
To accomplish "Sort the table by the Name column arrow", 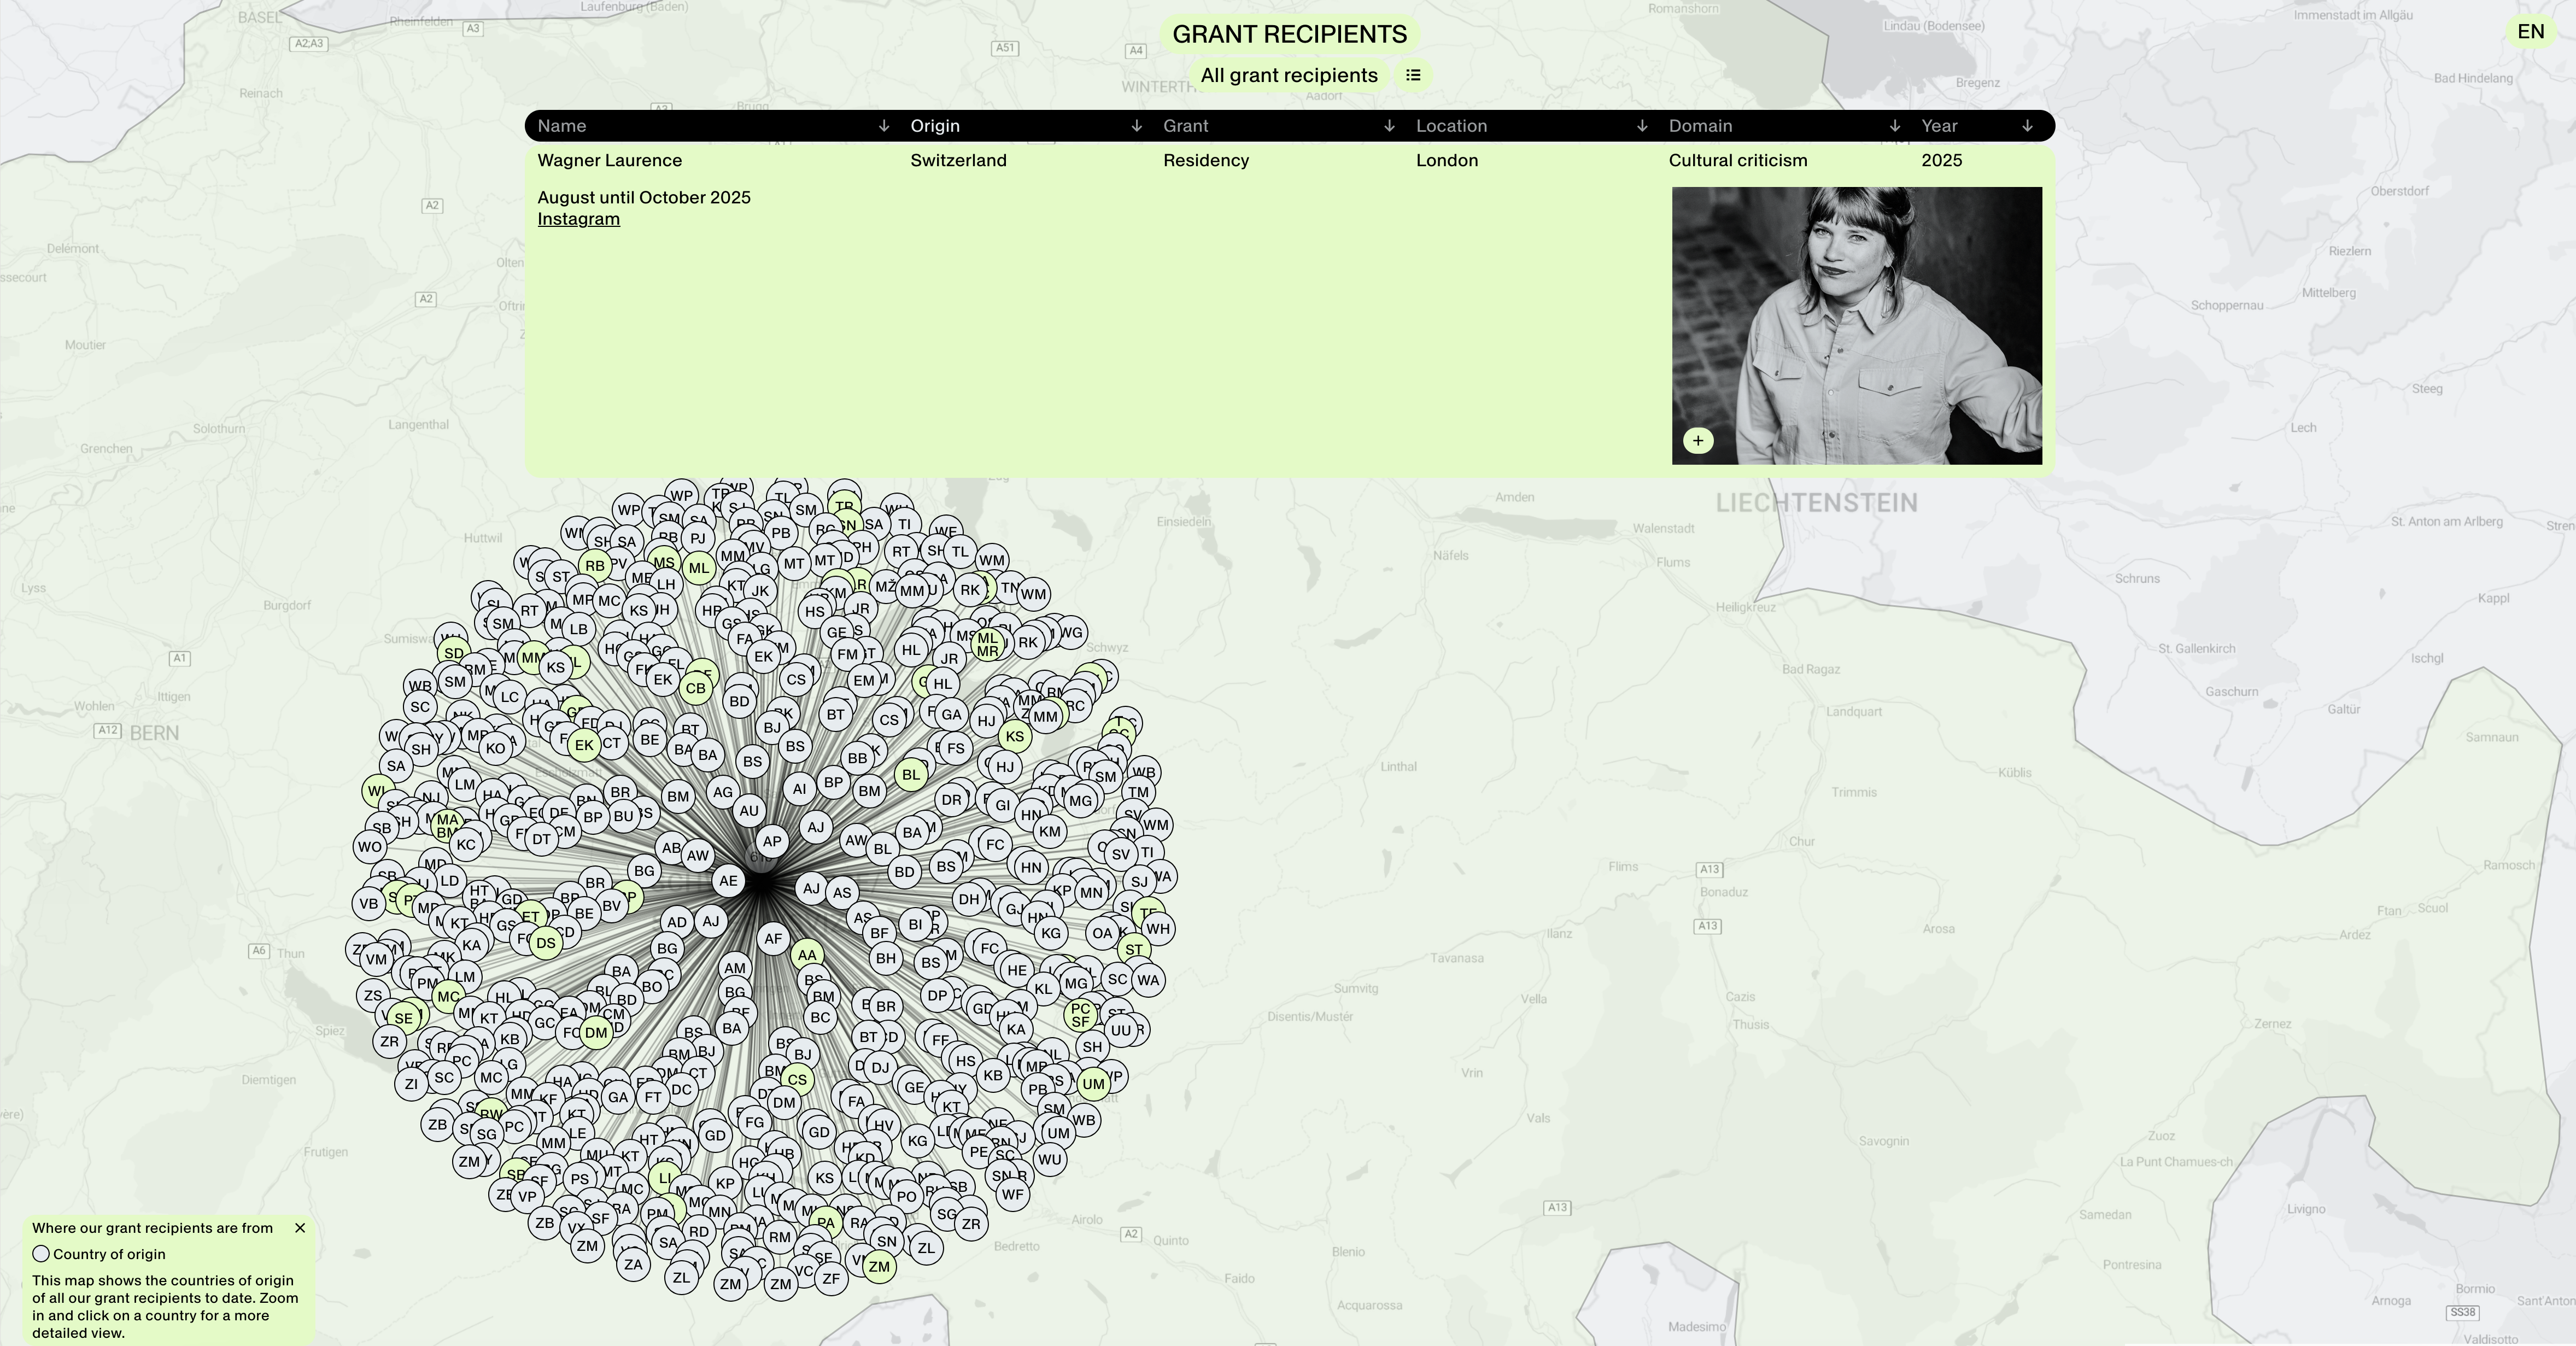I will (x=883, y=126).
